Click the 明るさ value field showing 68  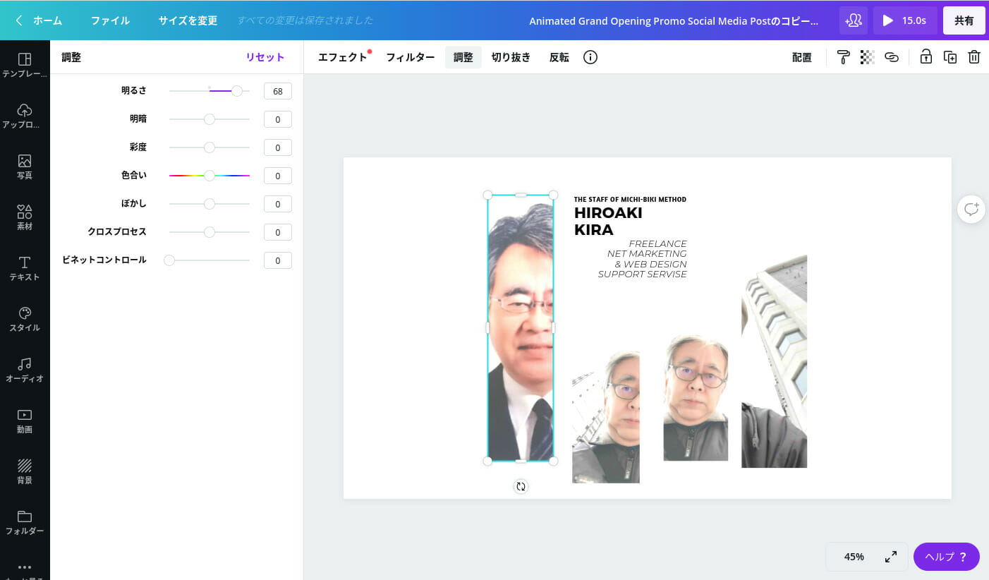[x=278, y=91]
